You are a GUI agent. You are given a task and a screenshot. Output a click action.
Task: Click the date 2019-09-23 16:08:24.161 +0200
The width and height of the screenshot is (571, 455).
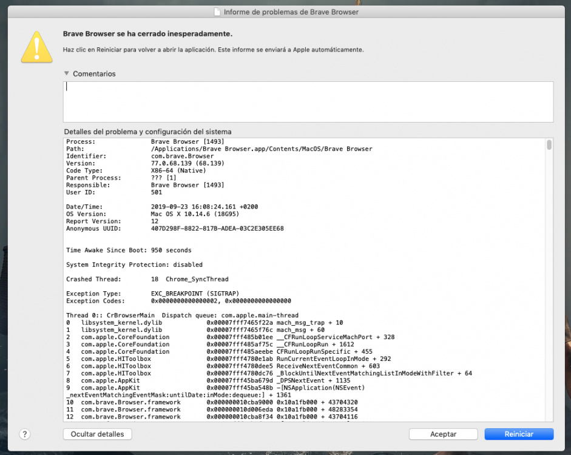pos(204,207)
